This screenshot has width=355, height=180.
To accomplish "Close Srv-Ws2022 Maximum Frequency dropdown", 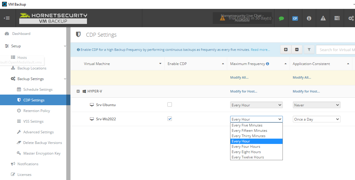I will click(256, 119).
